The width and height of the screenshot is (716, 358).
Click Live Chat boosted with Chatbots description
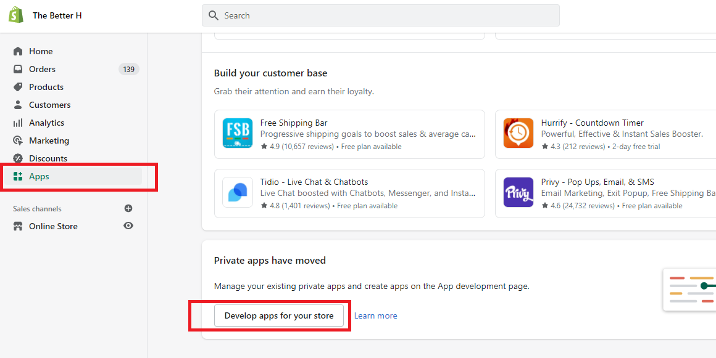368,193
